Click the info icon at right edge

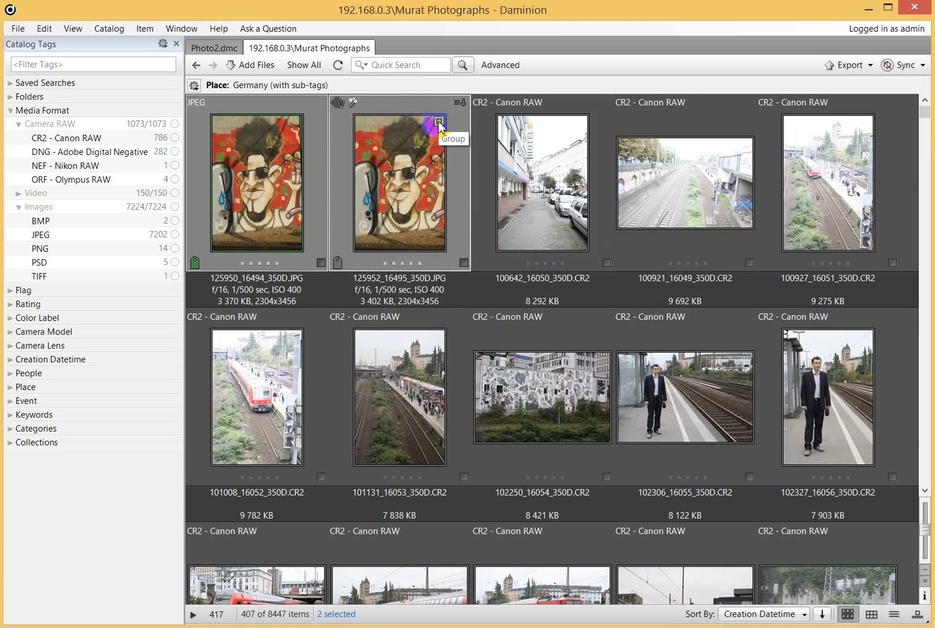point(925,595)
